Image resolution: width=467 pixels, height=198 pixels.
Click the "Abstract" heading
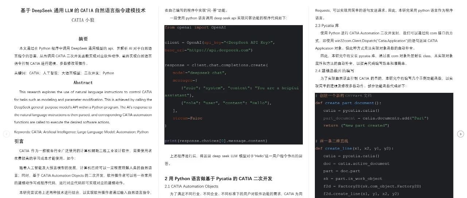(83, 83)
